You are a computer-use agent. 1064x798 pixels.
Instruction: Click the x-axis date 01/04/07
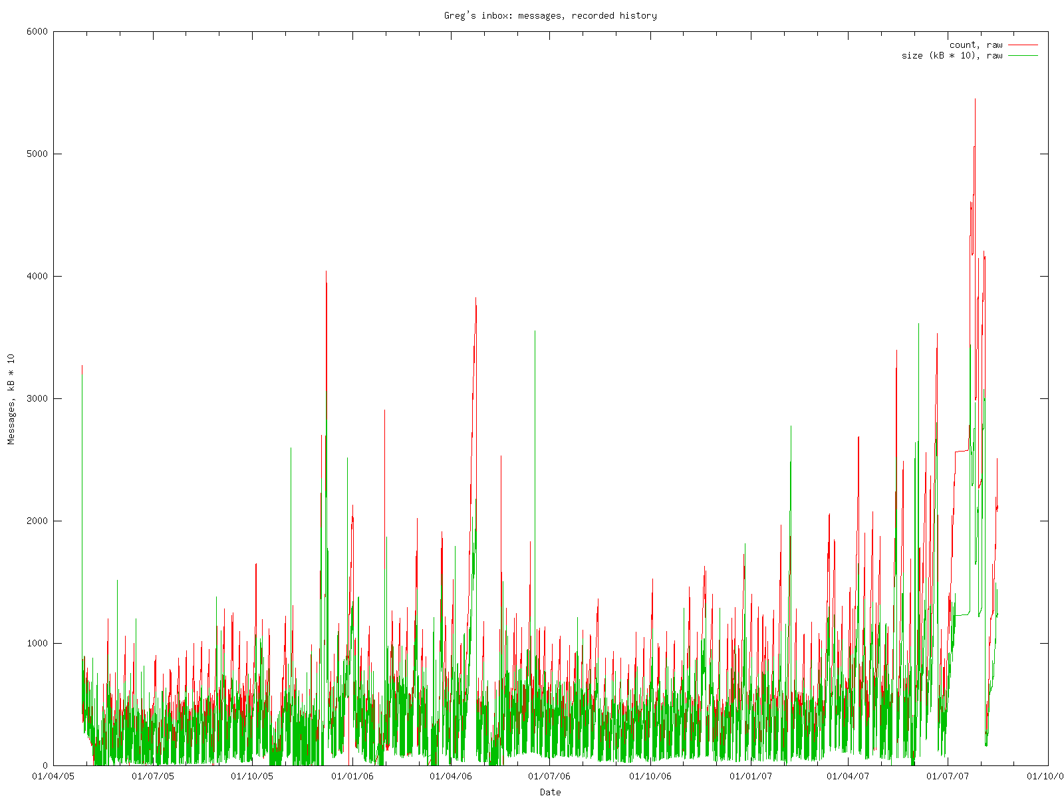point(849,776)
